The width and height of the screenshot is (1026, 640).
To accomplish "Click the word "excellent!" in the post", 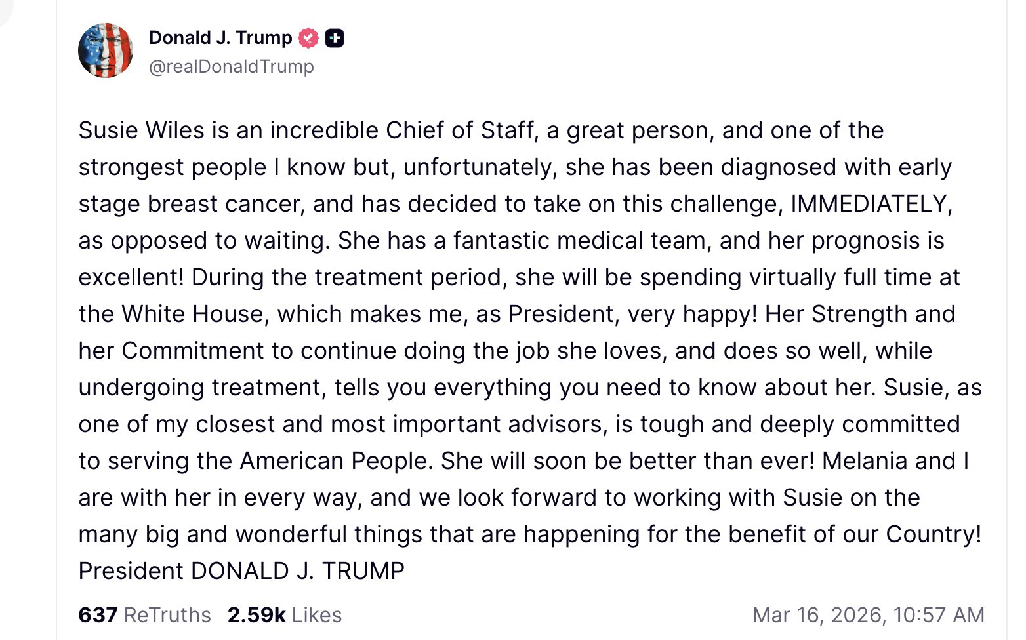I will pyautogui.click(x=131, y=277).
